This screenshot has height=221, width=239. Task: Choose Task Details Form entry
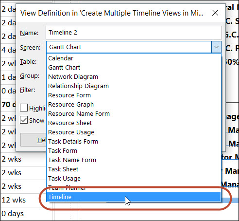pos(134,142)
